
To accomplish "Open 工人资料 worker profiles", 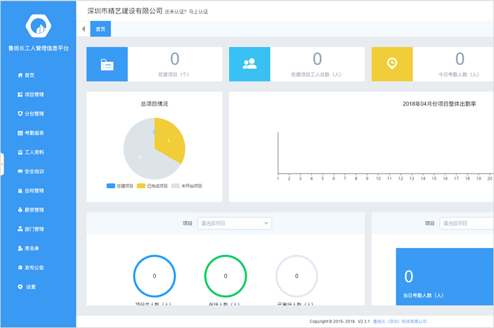I will (x=34, y=153).
